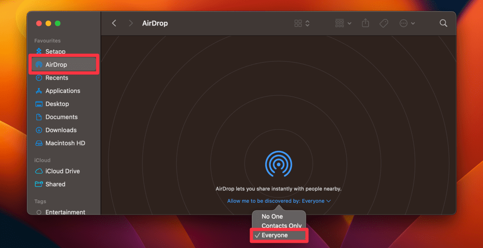Click the iCloud section header
Viewport: 483px width, 248px height.
[x=42, y=160]
